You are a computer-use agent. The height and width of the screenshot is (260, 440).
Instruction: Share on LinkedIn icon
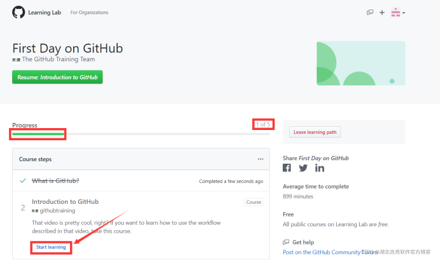(320, 168)
